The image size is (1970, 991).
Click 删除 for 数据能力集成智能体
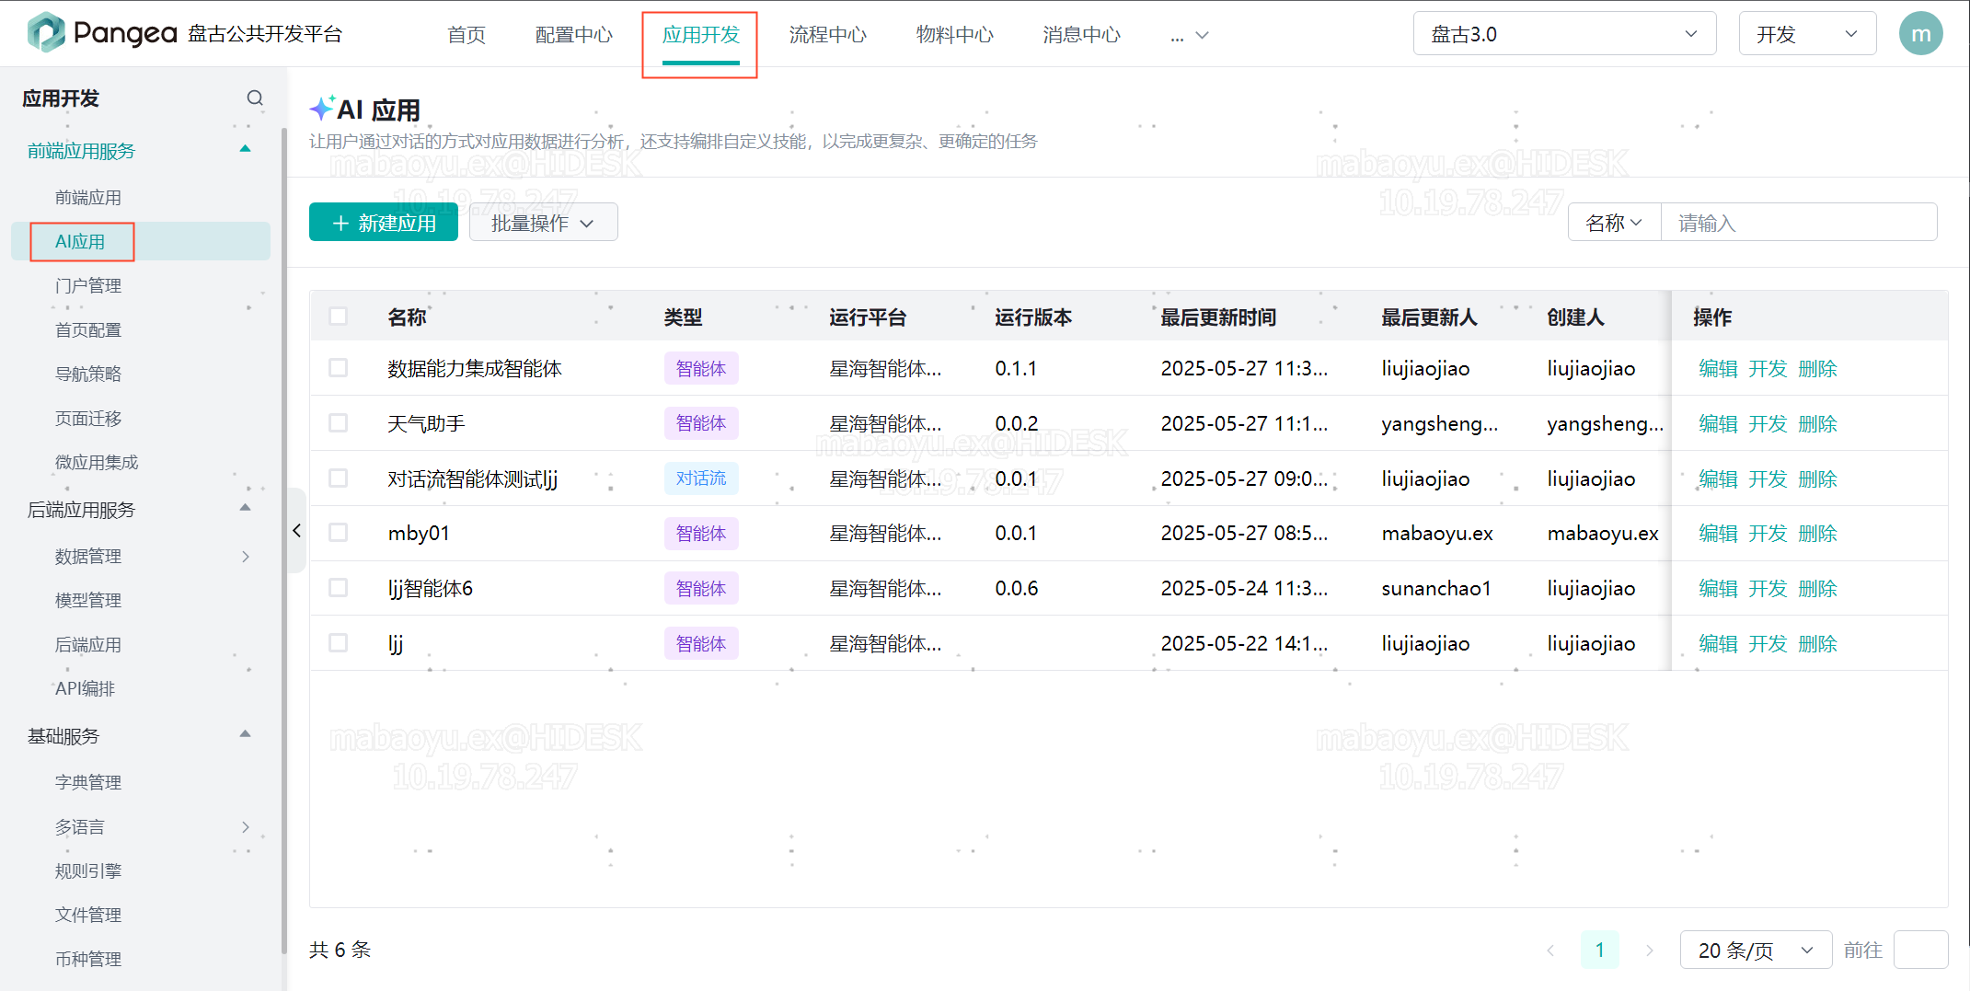pos(1817,368)
